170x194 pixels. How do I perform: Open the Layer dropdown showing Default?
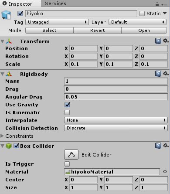137,22
